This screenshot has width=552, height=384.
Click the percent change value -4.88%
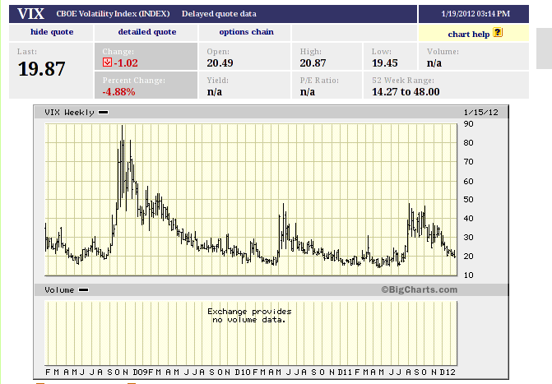click(118, 92)
